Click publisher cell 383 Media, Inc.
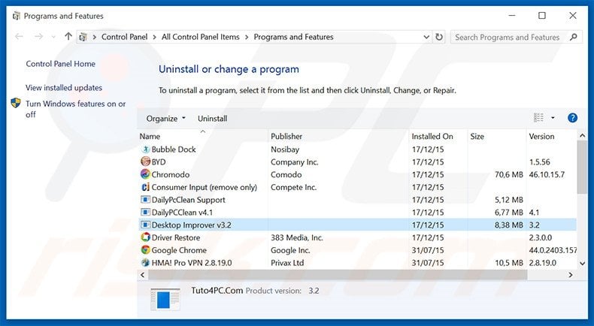 296,237
